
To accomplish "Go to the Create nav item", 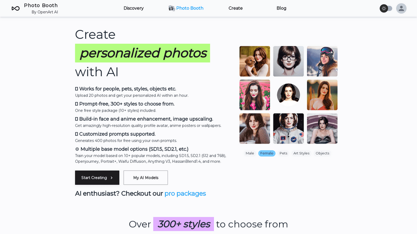I will coord(236,8).
